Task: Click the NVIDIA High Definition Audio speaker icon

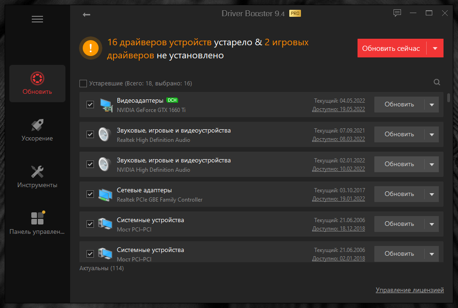Action: point(105,164)
